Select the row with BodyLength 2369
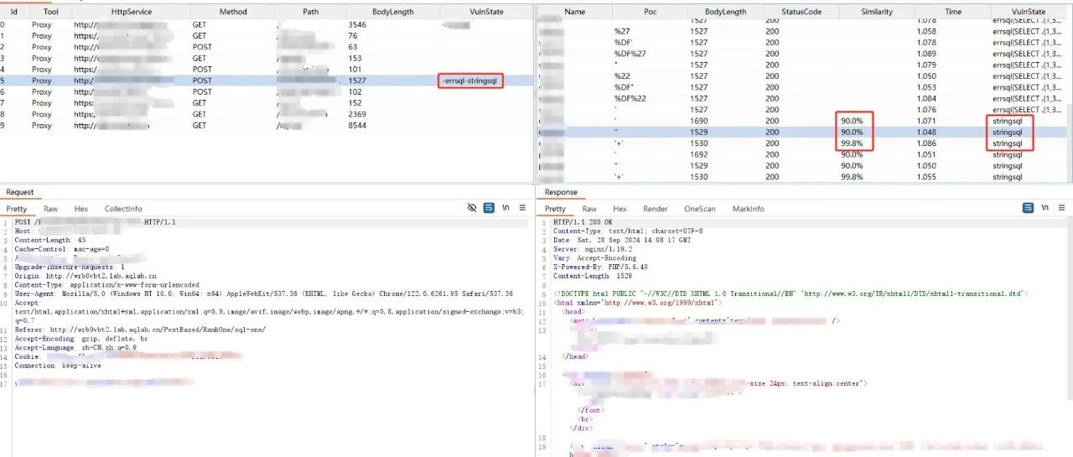 pyautogui.click(x=267, y=114)
